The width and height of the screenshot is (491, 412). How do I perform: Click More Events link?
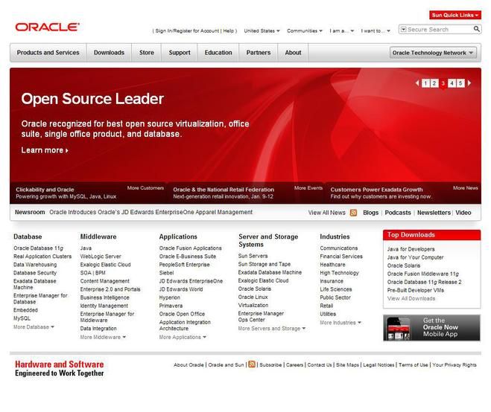pyautogui.click(x=308, y=188)
